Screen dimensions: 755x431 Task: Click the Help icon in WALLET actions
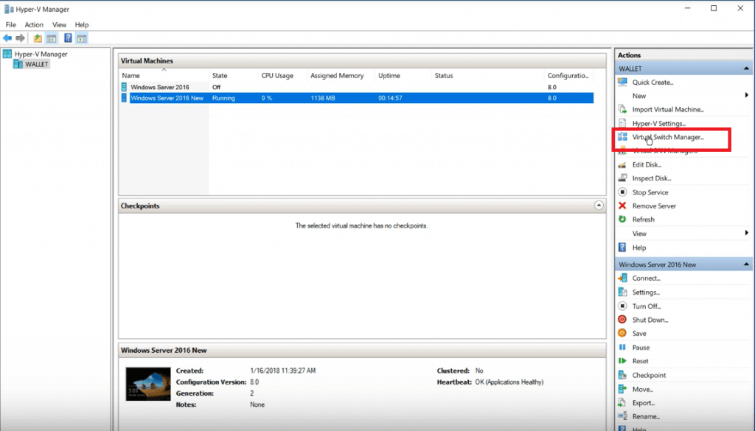coord(622,248)
